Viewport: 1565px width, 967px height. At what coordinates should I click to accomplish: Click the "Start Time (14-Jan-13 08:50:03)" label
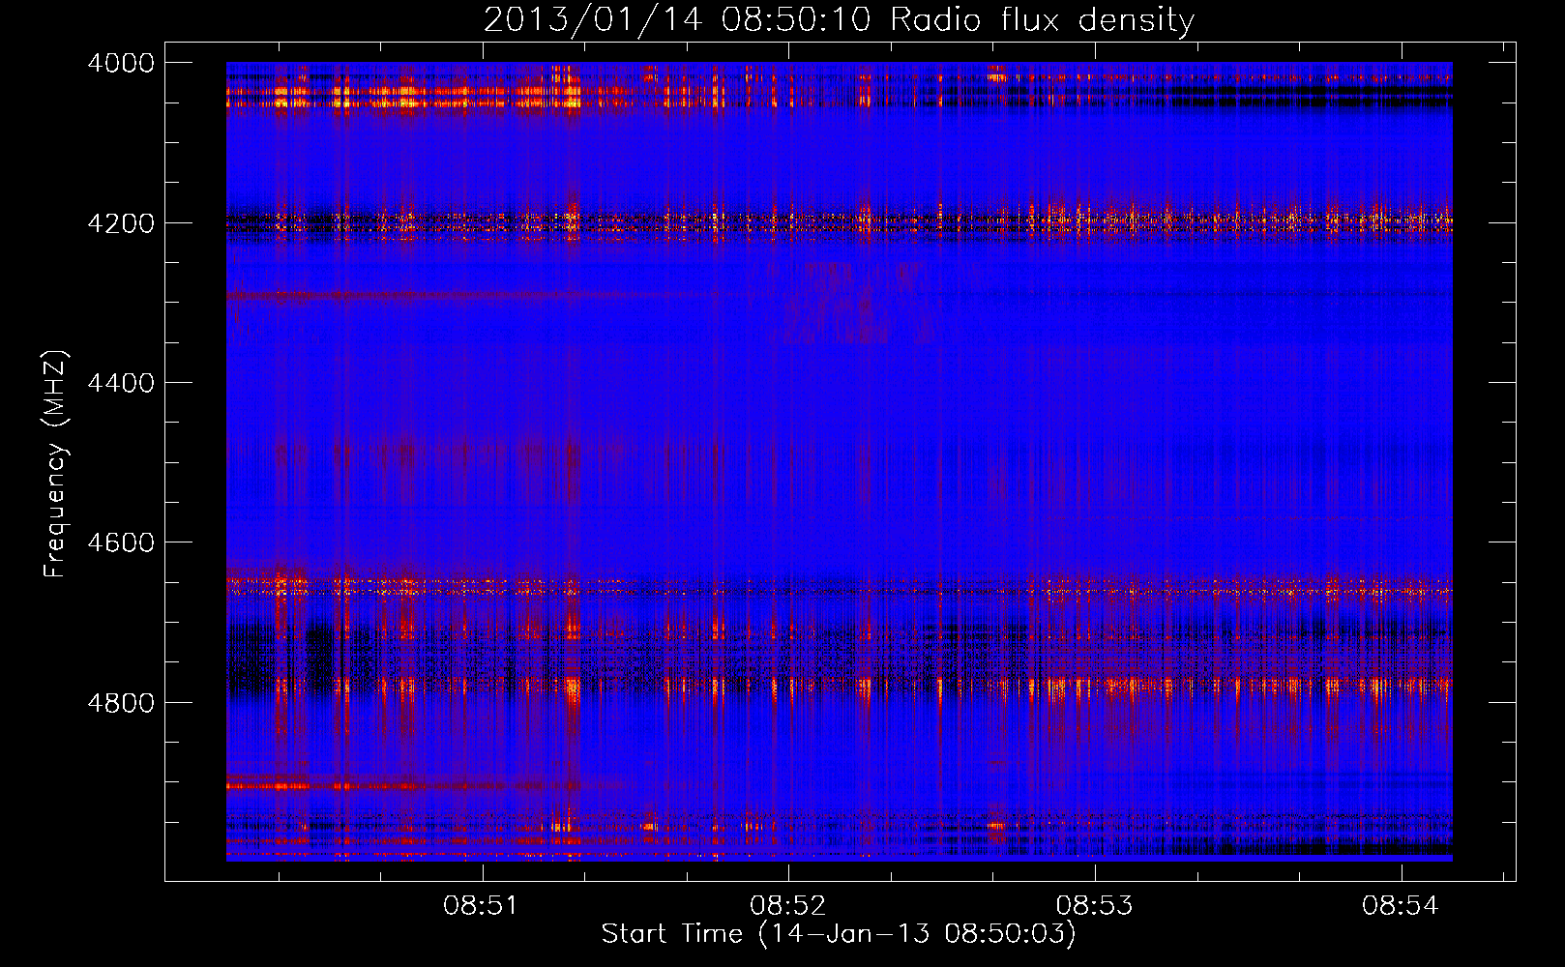tap(839, 934)
